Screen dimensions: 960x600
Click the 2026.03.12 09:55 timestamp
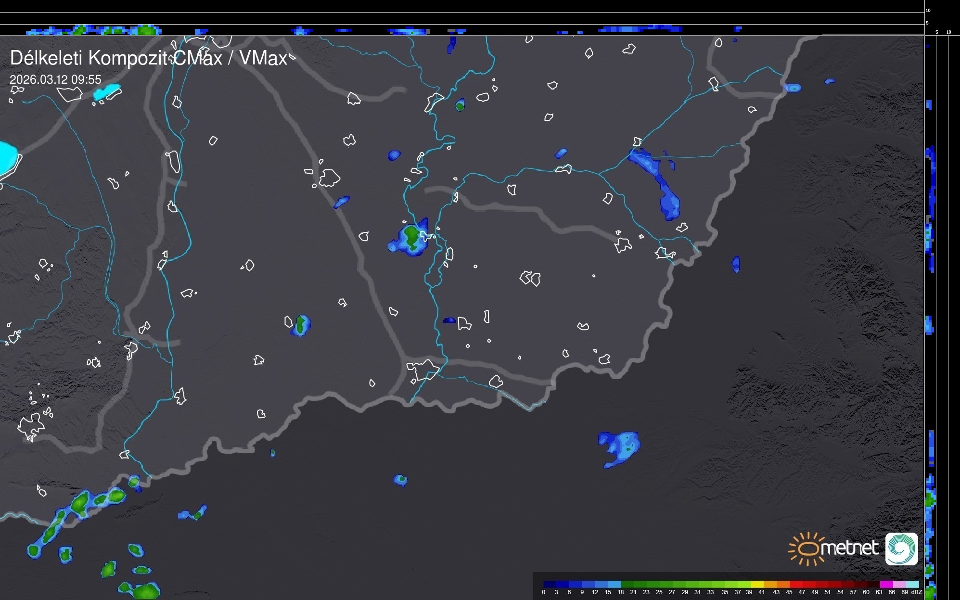tap(55, 79)
